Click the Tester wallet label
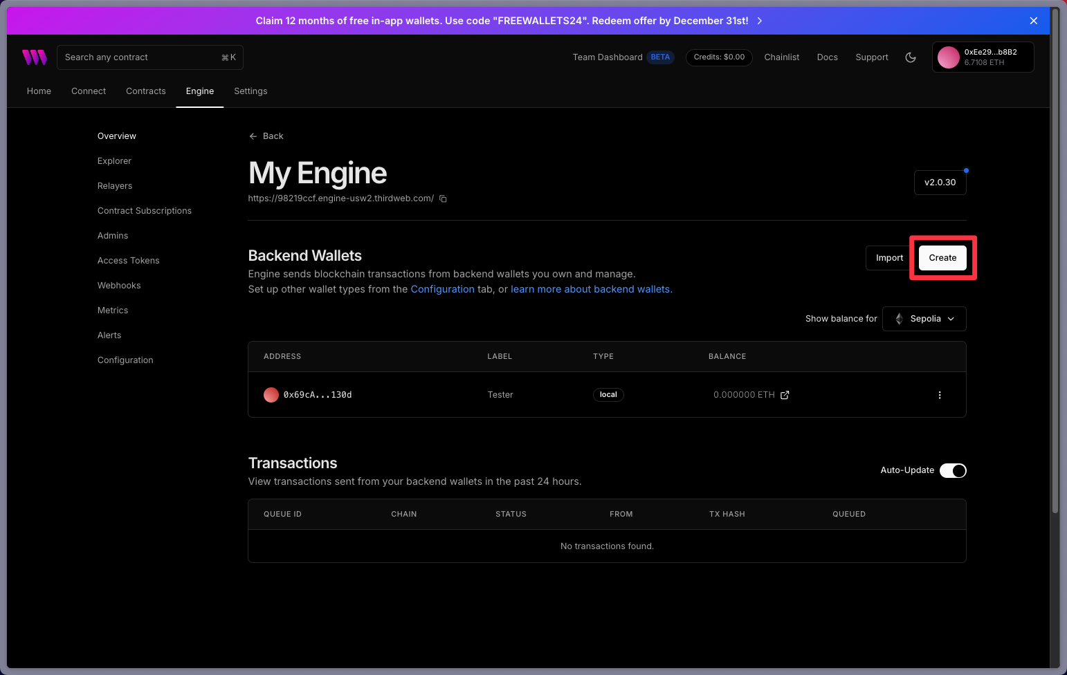Viewport: 1067px width, 675px height. [500, 395]
